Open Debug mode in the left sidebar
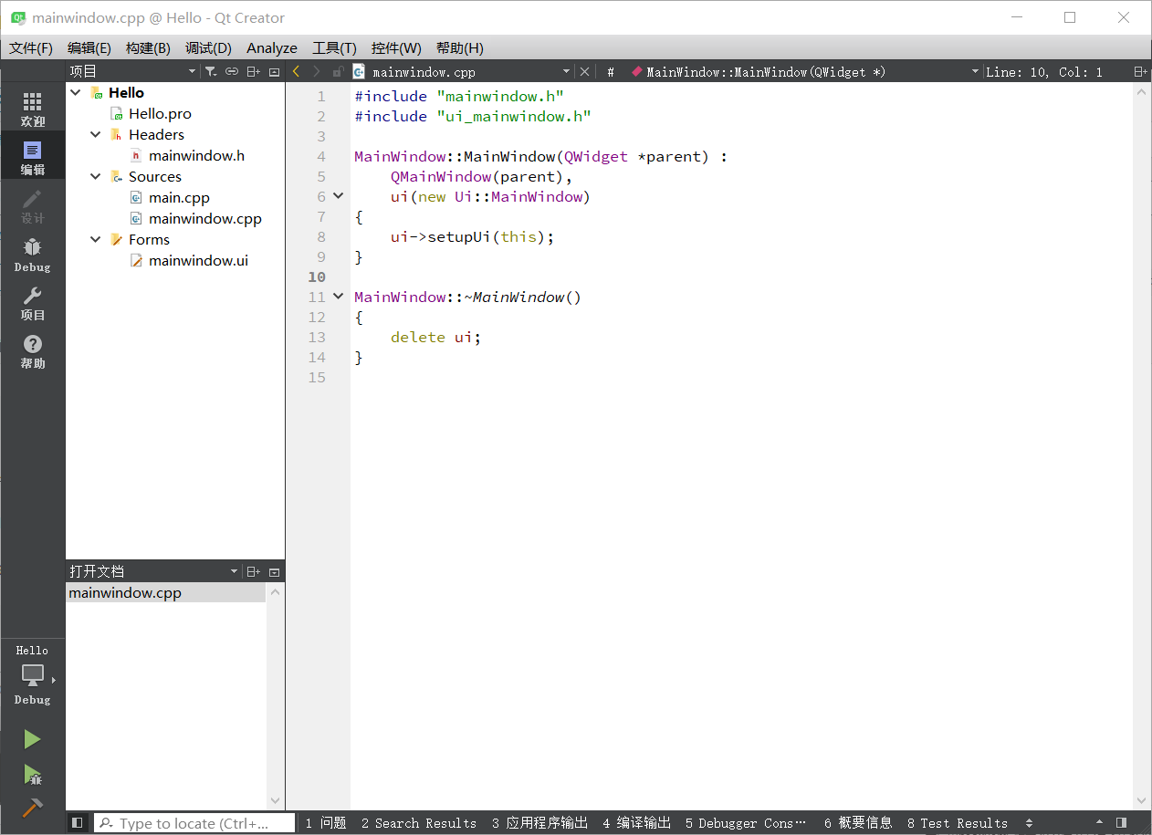 click(33, 255)
